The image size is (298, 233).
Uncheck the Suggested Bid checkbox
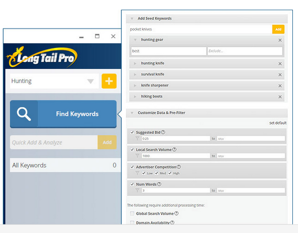(x=132, y=132)
